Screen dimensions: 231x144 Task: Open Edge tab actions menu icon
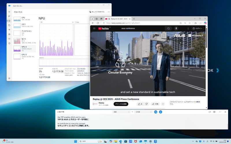pyautogui.click(x=101, y=19)
